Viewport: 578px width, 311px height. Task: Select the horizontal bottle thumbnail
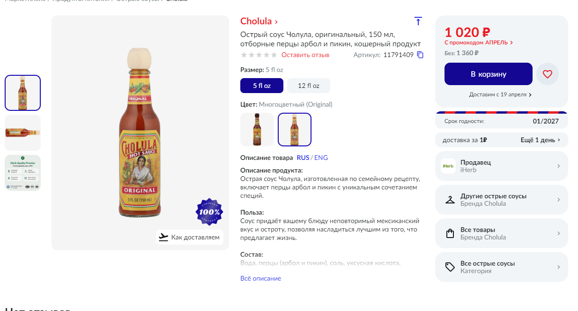(x=23, y=132)
